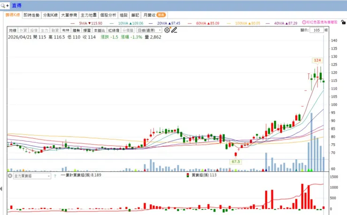Click the 140 price axis label
The width and height of the screenshot is (347, 215).
(334, 40)
